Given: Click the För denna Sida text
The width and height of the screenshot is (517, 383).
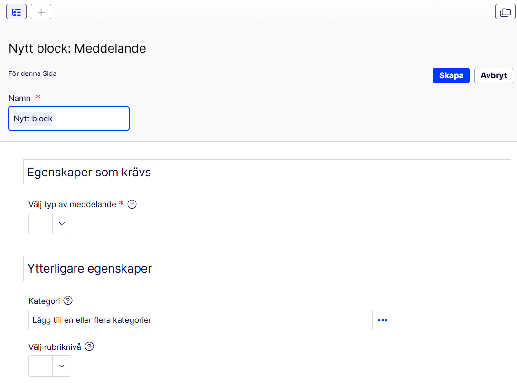Looking at the screenshot, I should click(x=32, y=73).
